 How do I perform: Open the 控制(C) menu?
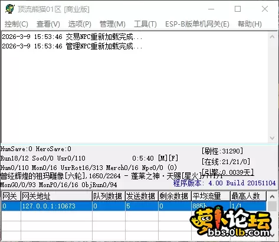[17, 24]
